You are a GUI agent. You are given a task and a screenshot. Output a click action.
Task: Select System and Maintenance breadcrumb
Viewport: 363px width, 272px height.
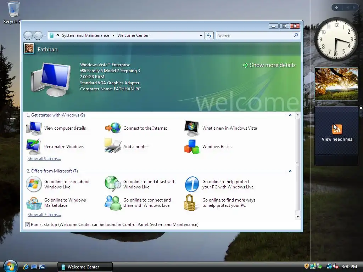[x=85, y=35]
